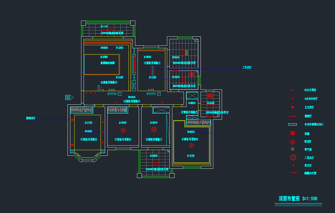The image size is (335, 213).
Task: Click the night light (夜光灯) legend symbol
Action: coord(293,165)
